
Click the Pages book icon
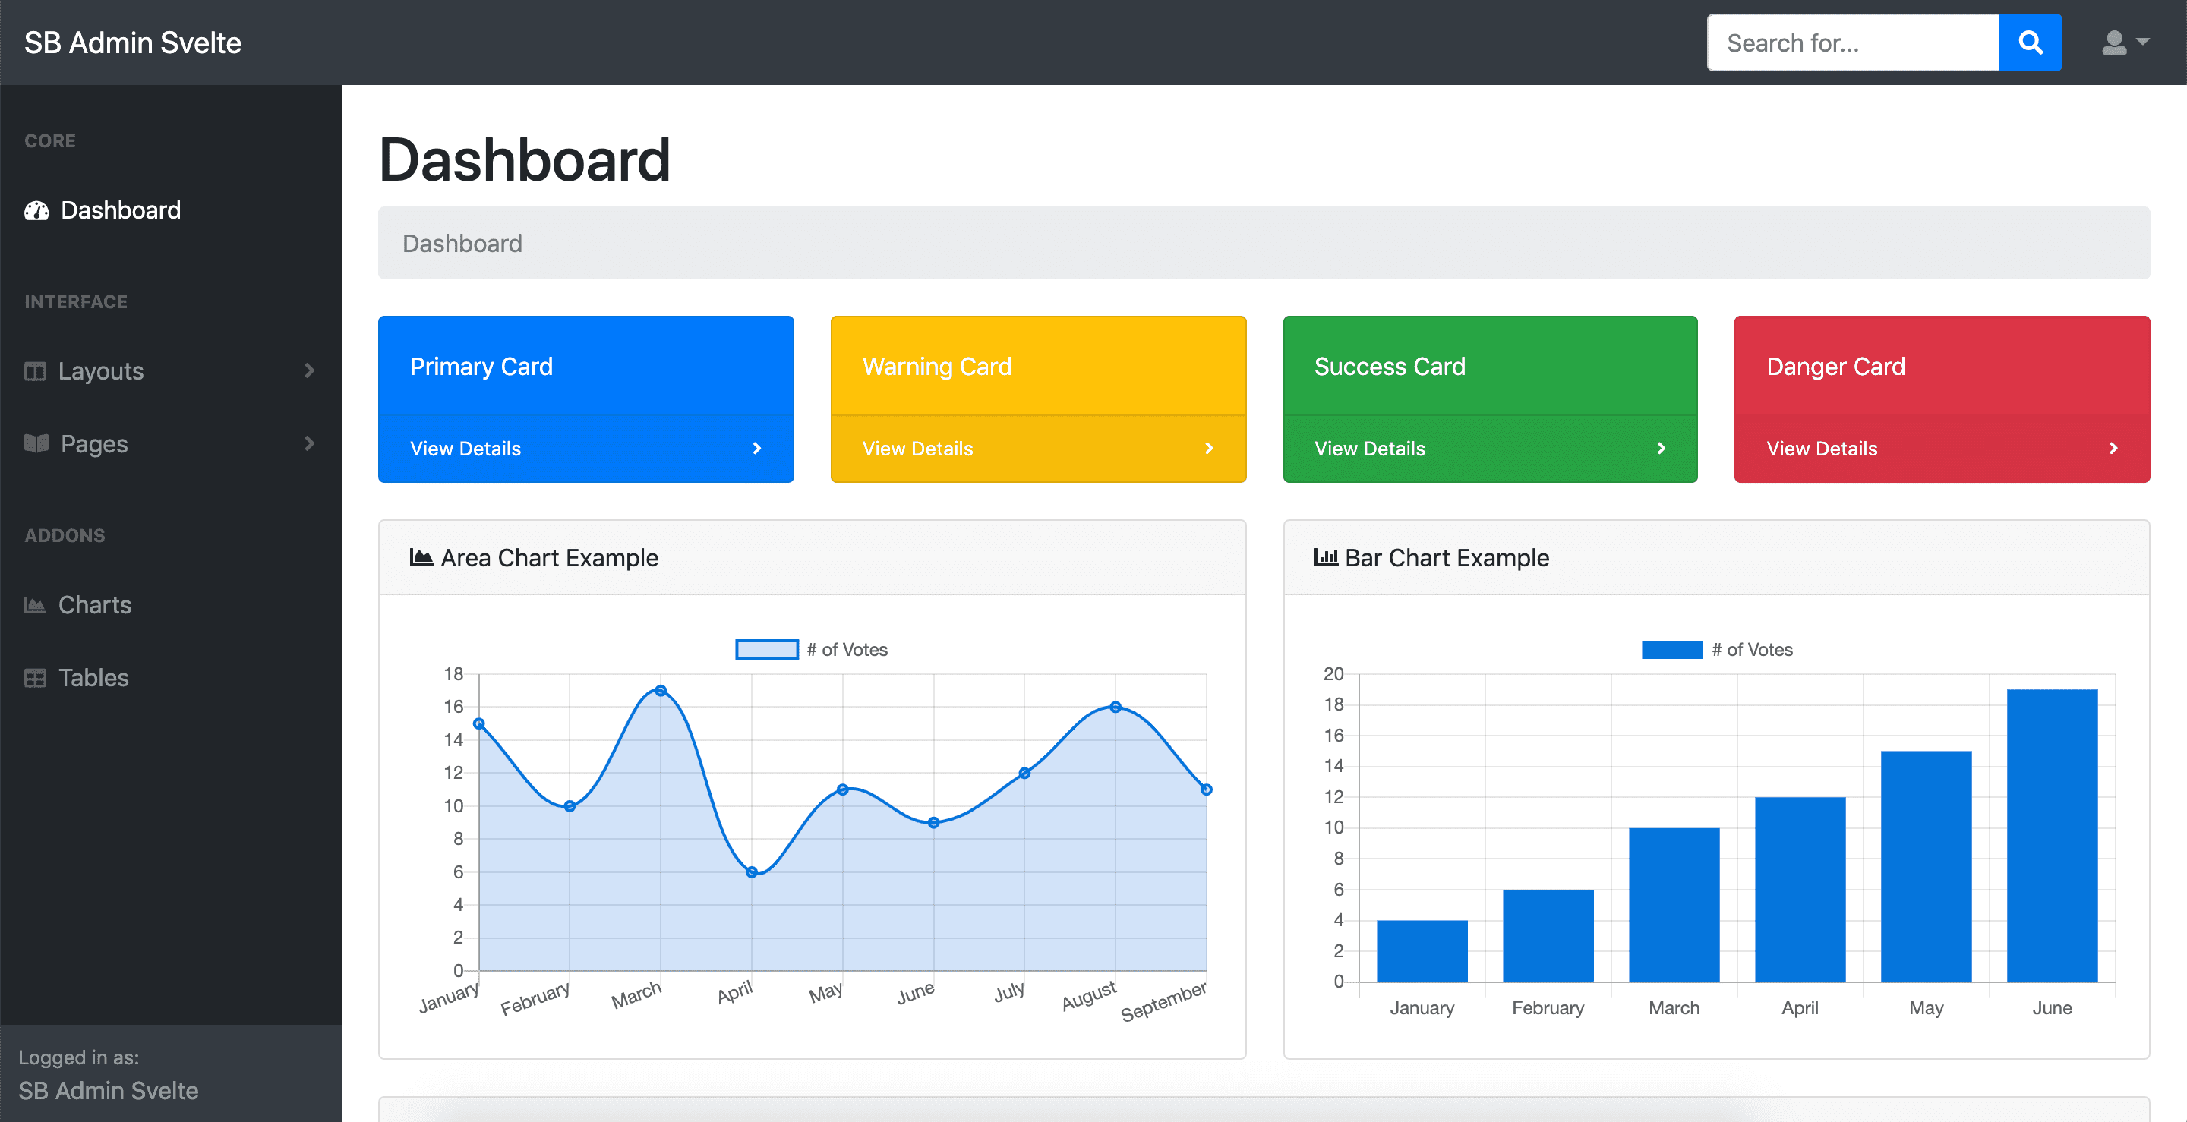36,444
